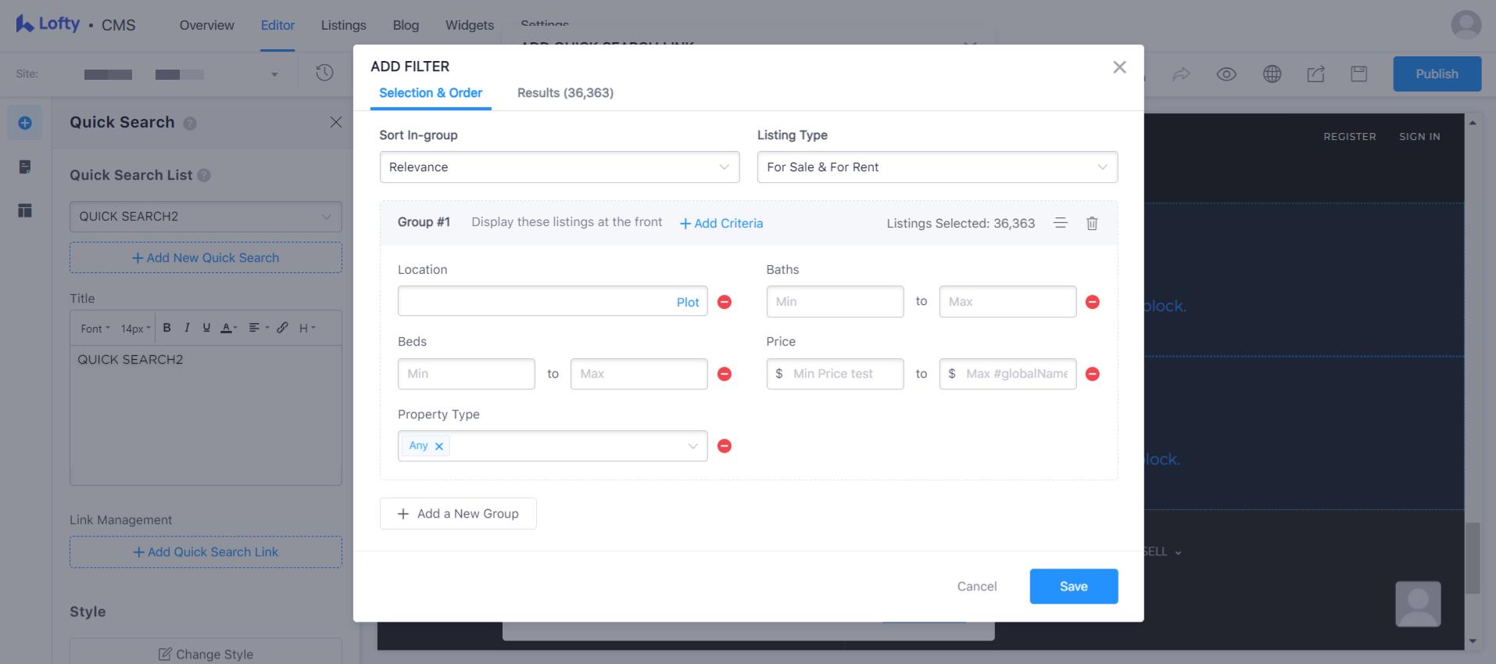
Task: Save the filter settings
Action: (x=1073, y=587)
